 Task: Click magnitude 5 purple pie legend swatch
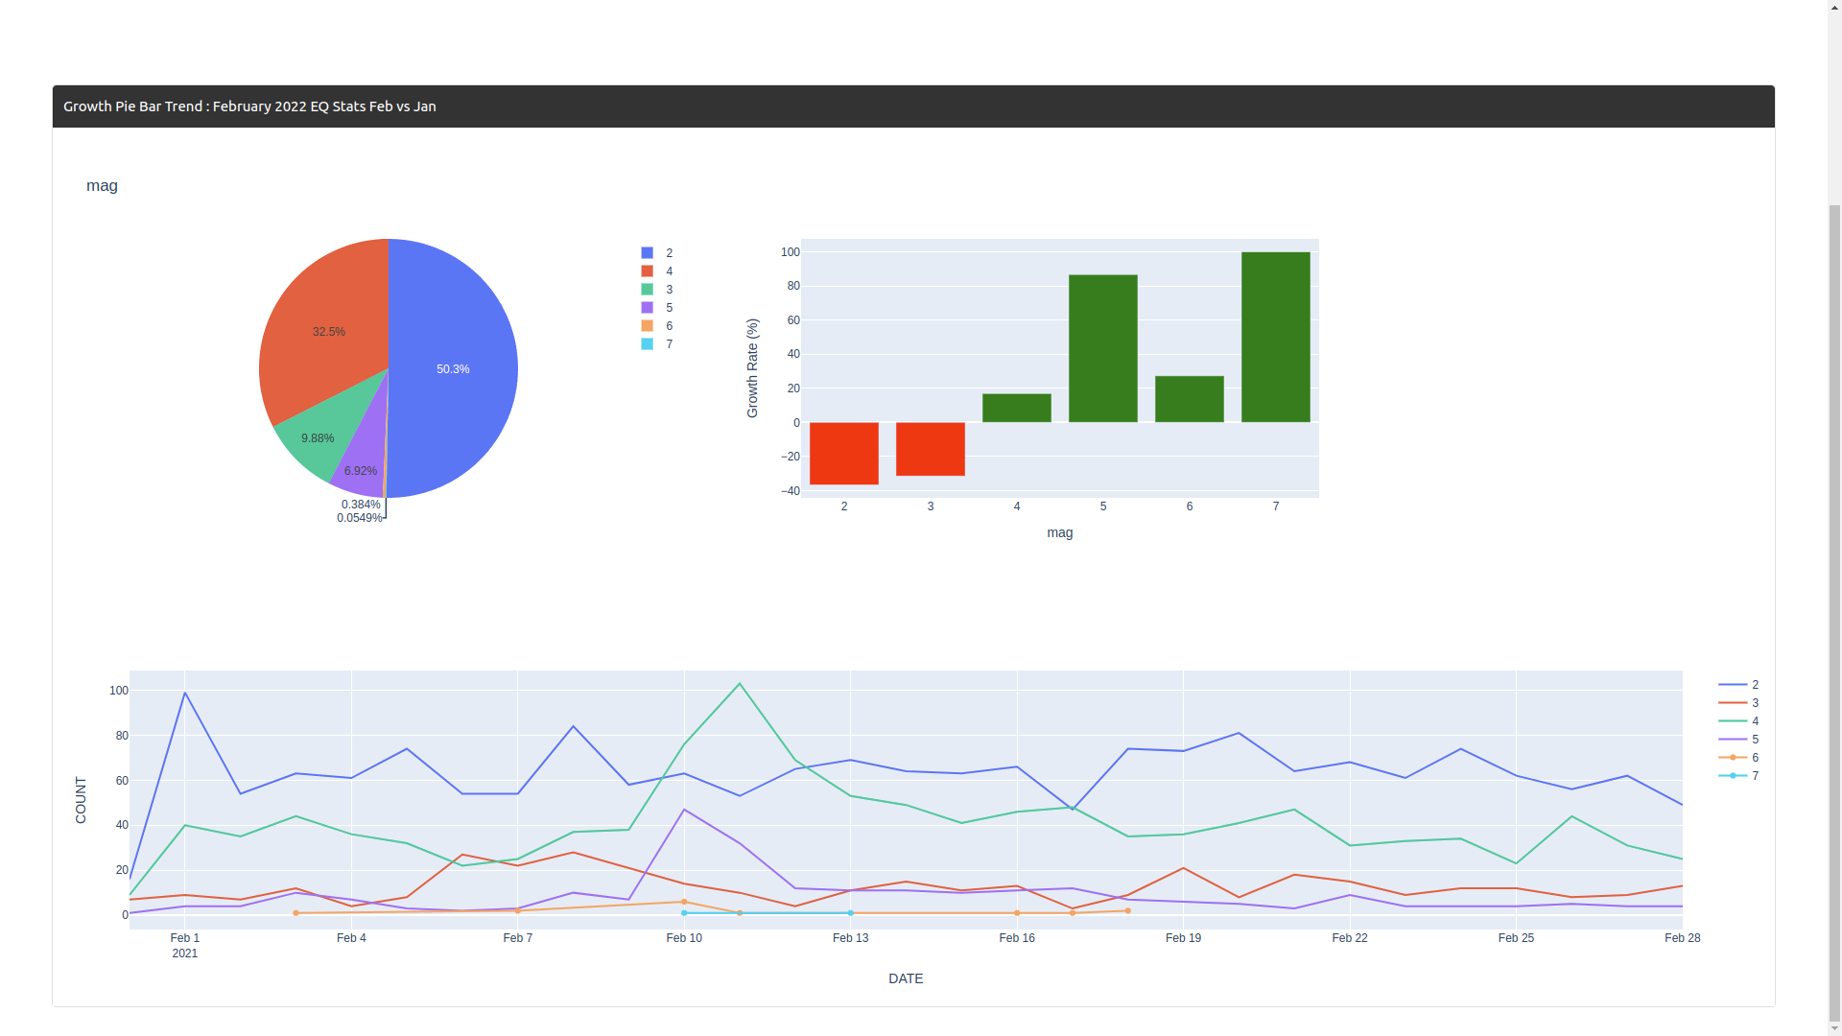point(648,308)
